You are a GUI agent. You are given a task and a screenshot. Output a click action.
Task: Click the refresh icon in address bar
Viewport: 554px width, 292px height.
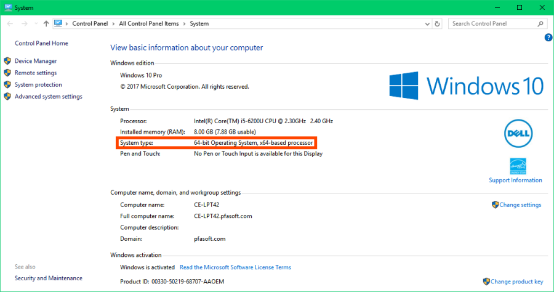tap(437, 24)
